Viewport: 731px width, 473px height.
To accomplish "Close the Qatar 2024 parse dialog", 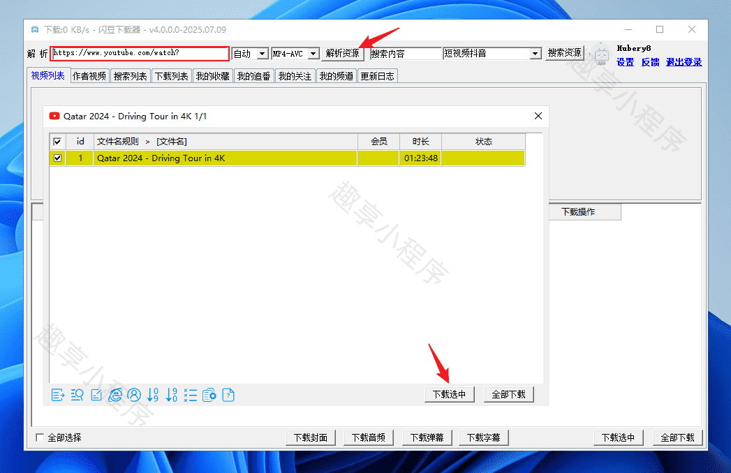I will coord(538,116).
